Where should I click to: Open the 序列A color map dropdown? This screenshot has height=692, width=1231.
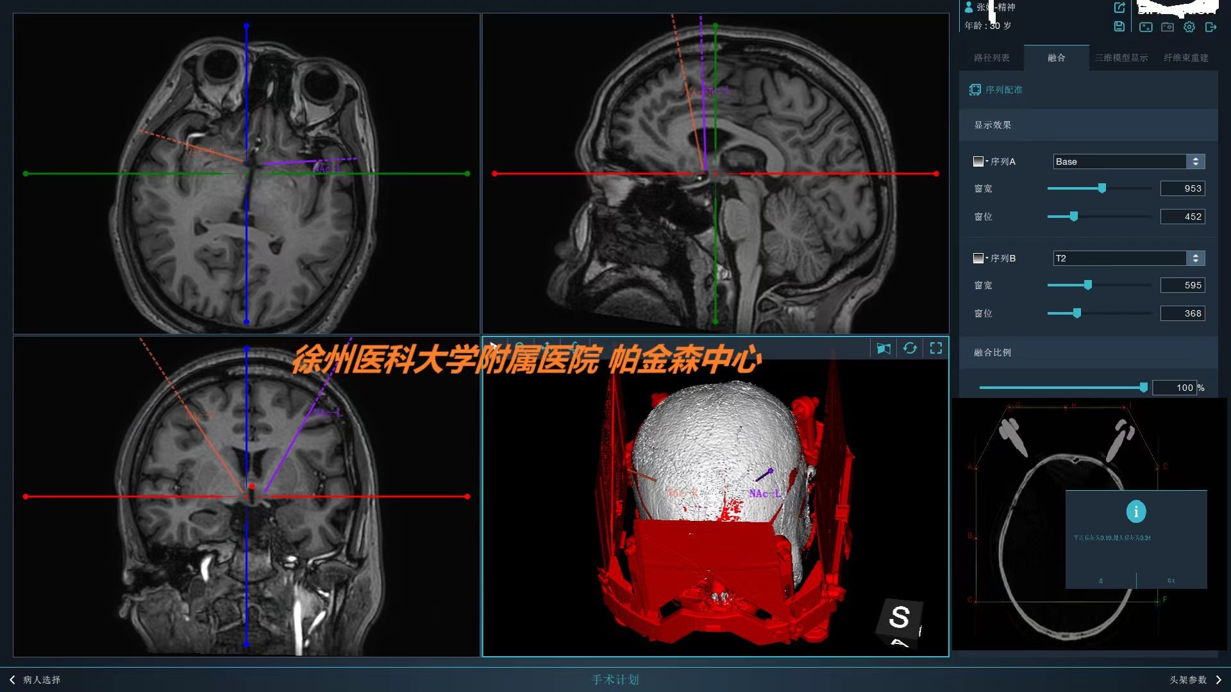(980, 161)
